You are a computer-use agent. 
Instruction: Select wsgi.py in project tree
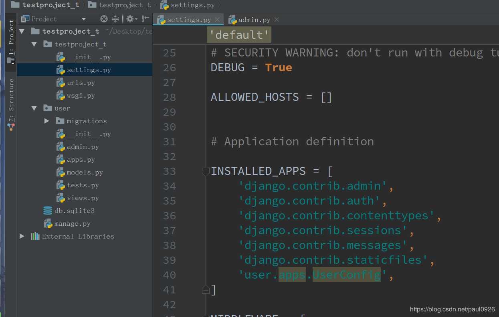[85, 95]
